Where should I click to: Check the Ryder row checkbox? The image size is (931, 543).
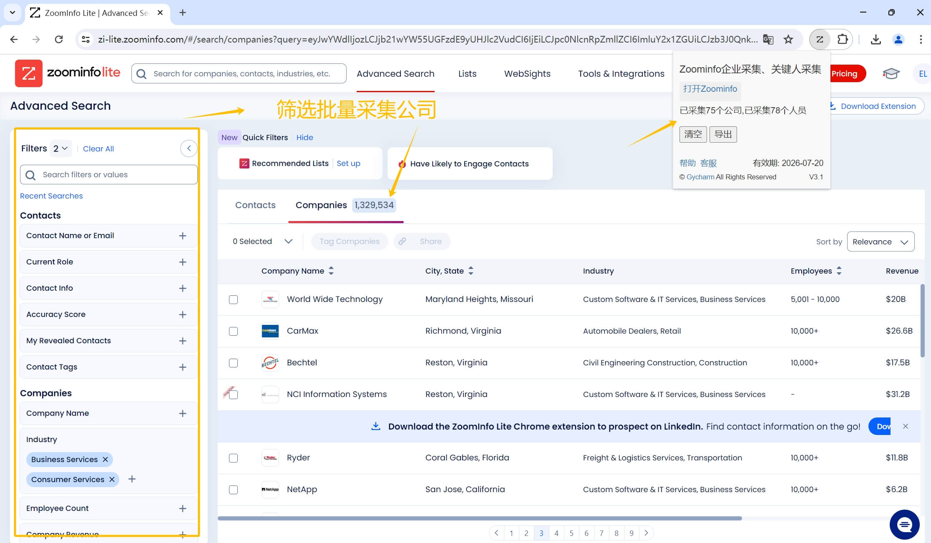pyautogui.click(x=234, y=458)
